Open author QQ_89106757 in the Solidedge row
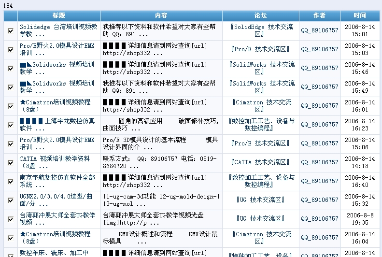 (x=320, y=30)
